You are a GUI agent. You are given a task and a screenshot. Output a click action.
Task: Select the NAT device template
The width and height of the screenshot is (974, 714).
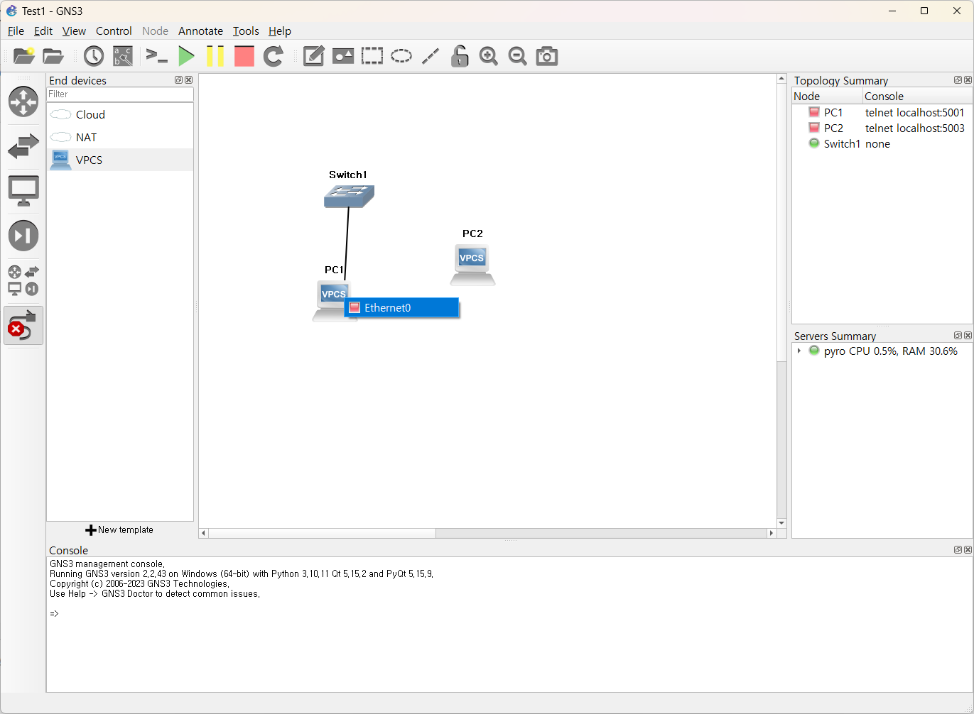point(120,137)
